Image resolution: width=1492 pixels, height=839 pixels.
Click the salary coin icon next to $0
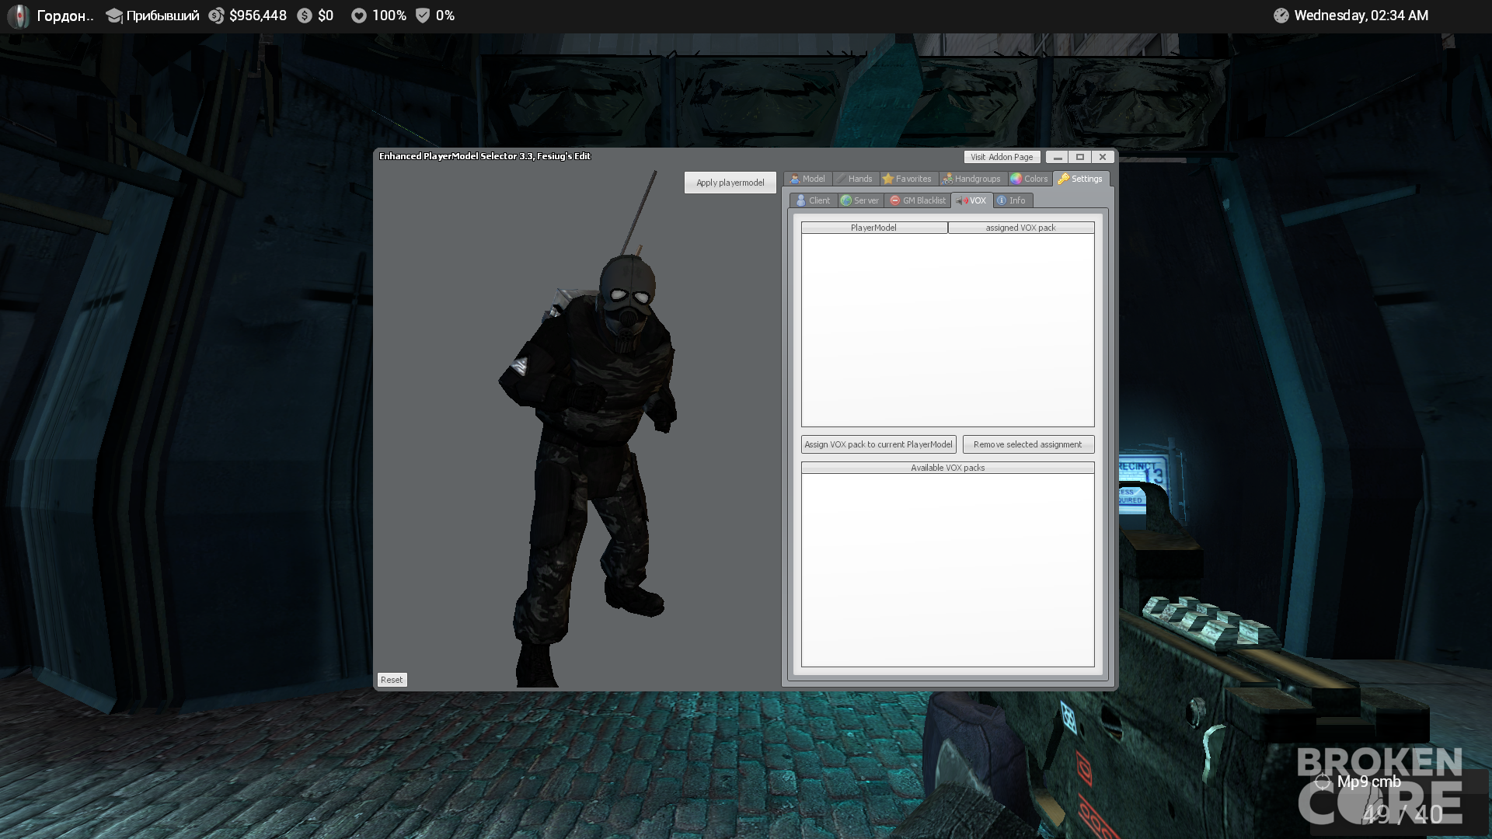[x=305, y=16]
